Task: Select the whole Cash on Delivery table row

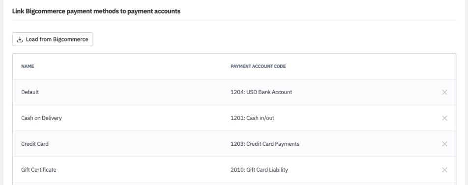Action: 234,118
